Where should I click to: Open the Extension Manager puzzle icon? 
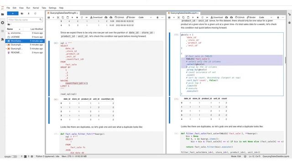tap(2, 40)
